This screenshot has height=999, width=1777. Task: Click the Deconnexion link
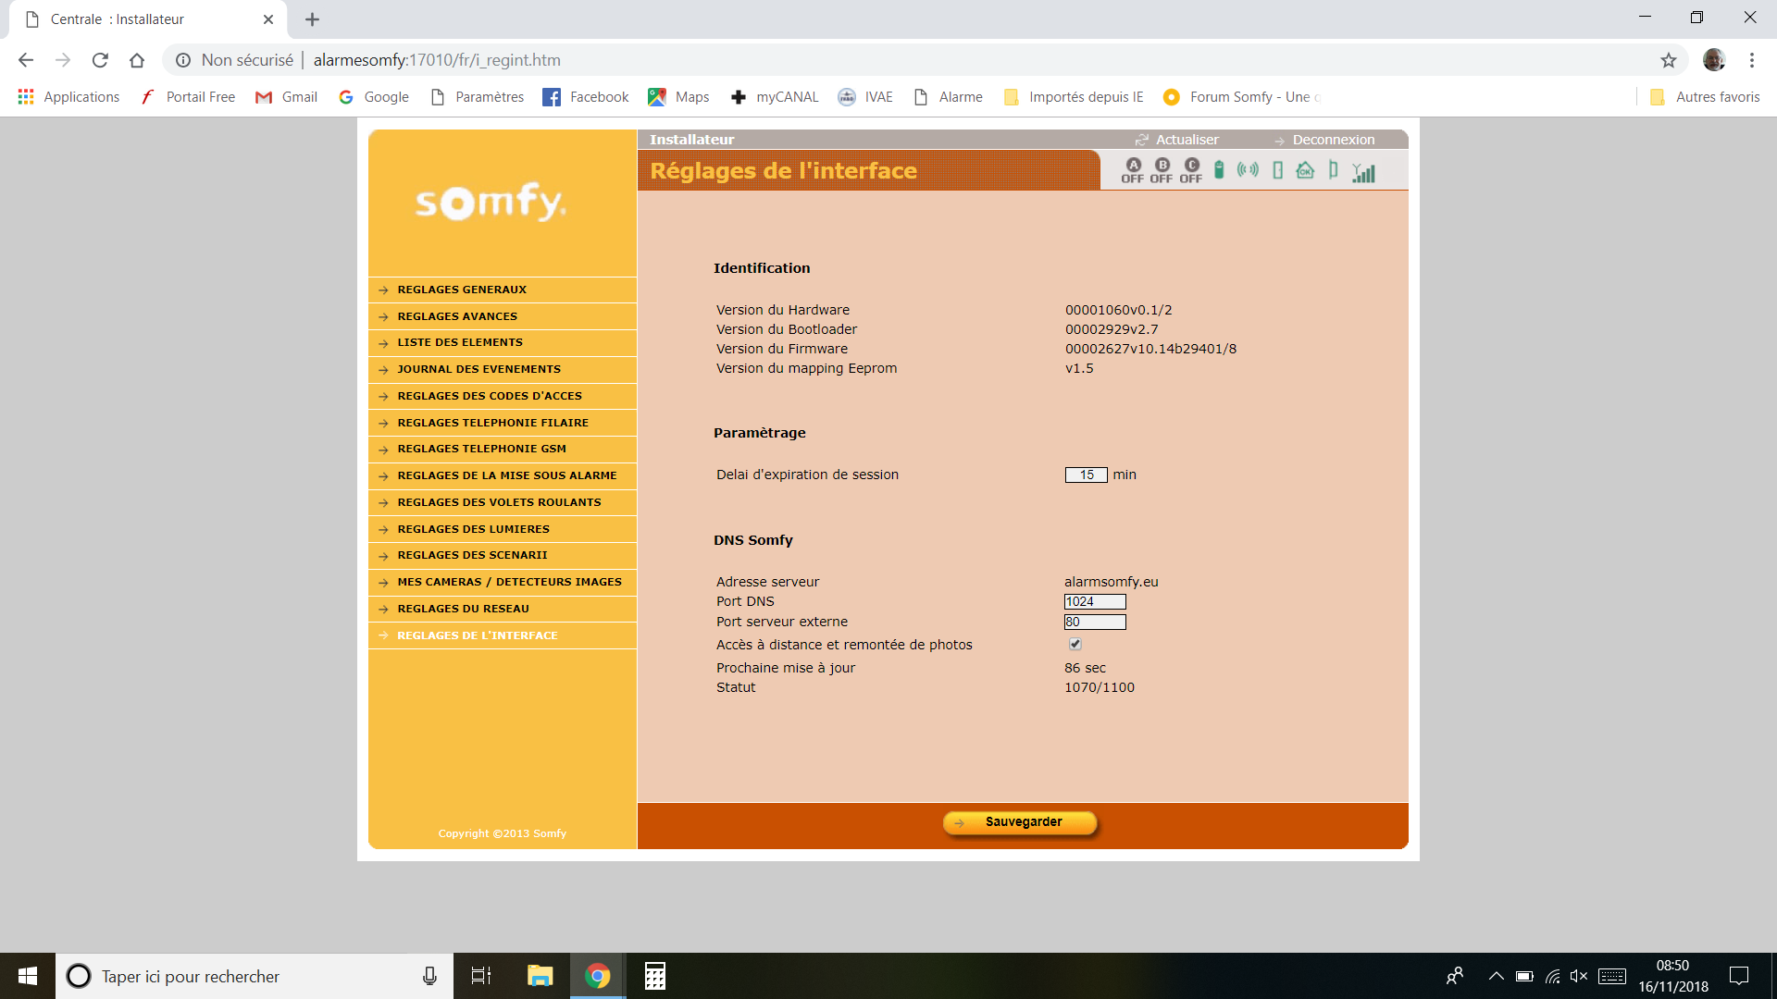1333,140
